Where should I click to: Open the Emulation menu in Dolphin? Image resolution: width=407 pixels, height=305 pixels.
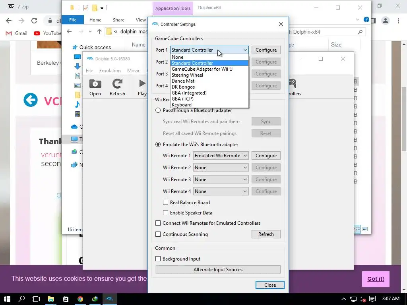tap(110, 71)
